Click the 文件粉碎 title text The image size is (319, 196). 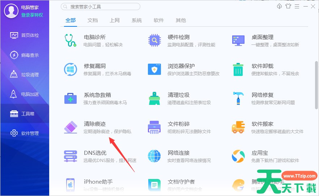pos(179,124)
